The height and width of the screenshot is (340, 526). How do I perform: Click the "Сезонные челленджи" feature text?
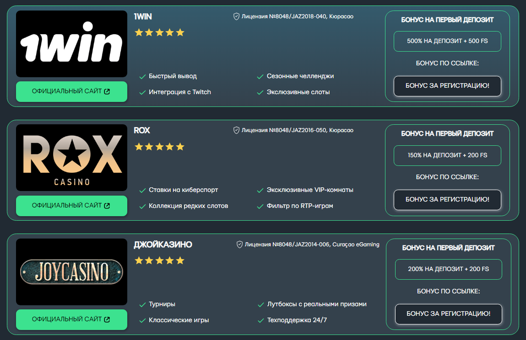[x=300, y=76]
